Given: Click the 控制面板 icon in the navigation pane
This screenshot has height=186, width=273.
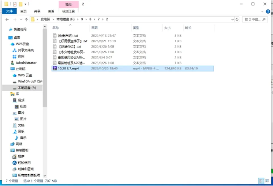Looking at the screenshot, I should (13, 150).
